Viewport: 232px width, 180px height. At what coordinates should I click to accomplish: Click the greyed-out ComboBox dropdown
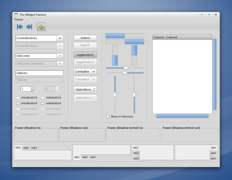click(x=85, y=79)
